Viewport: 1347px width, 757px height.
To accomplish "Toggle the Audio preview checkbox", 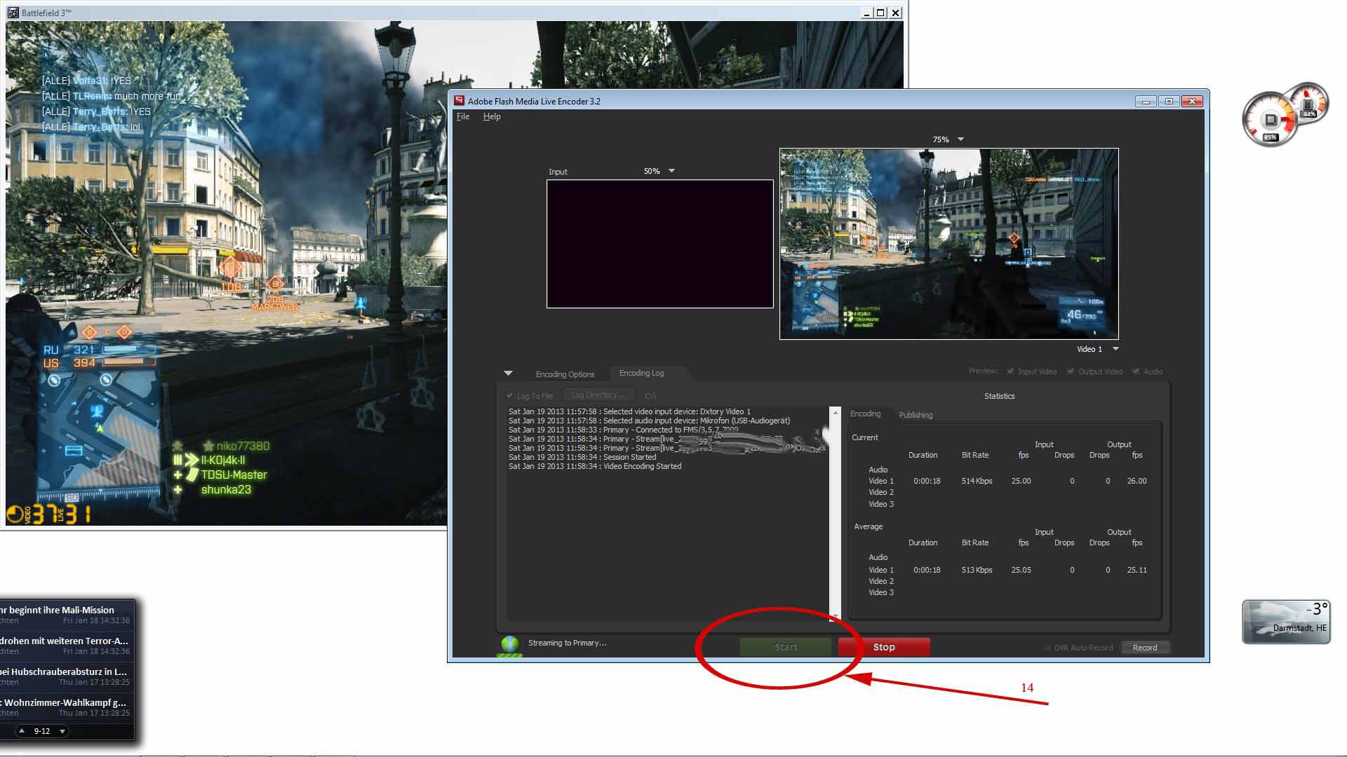I will (x=1136, y=371).
